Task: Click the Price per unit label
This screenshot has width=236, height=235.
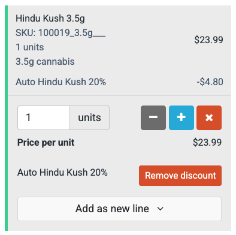Action: (x=46, y=143)
